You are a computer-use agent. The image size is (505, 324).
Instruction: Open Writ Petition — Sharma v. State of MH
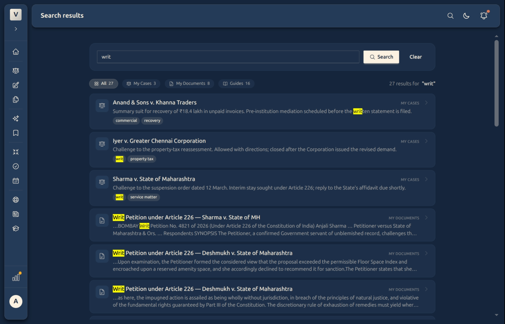[x=262, y=225]
